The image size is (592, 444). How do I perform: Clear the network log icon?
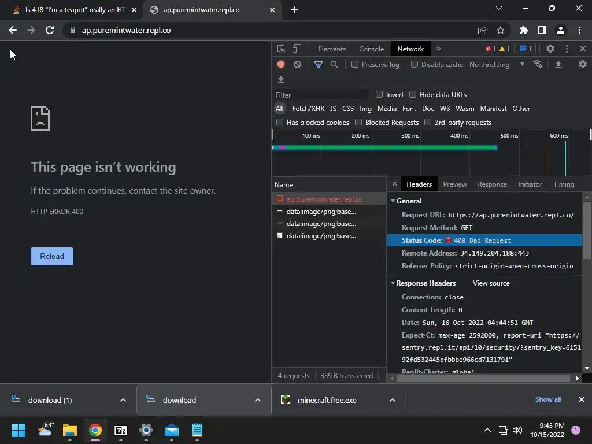[298, 65]
